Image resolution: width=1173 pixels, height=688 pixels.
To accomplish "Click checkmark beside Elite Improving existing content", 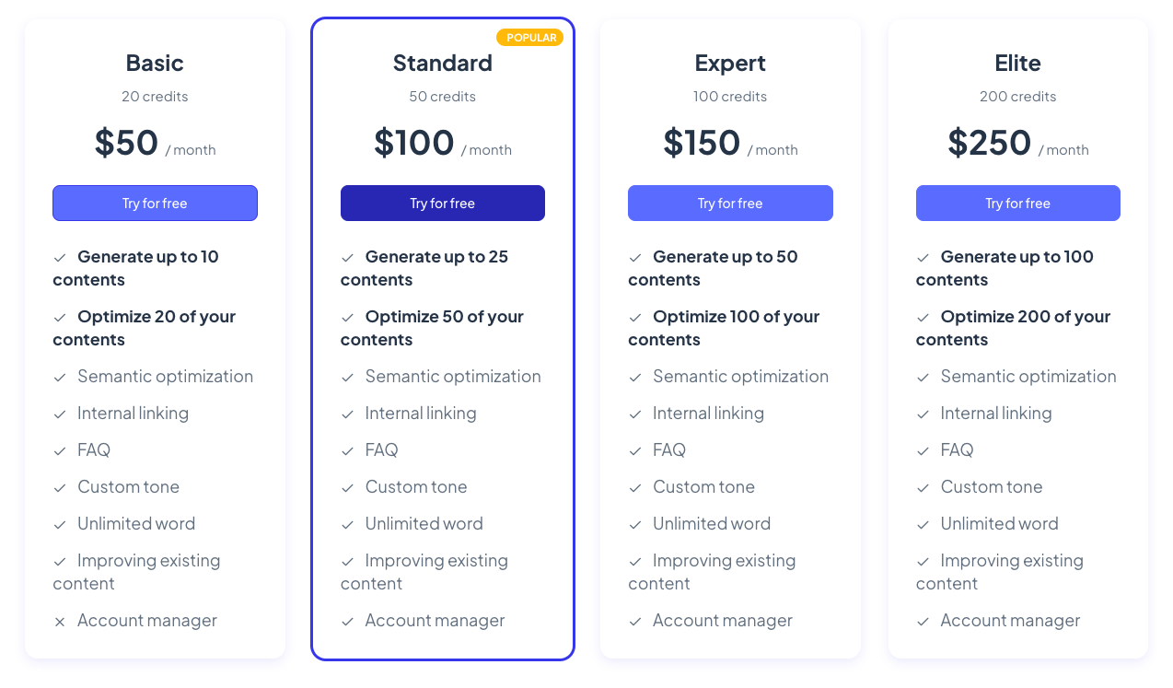I will [923, 562].
